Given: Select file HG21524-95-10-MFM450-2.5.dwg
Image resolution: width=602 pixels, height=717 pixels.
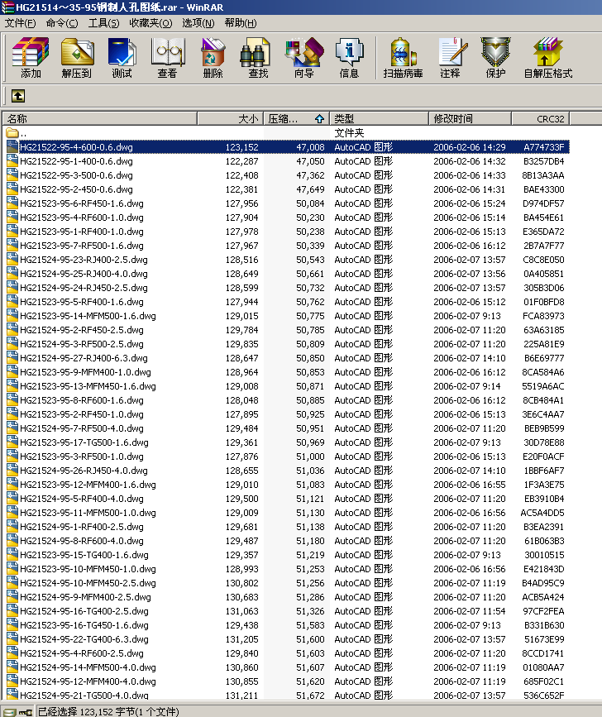Looking at the screenshot, I should 88,583.
